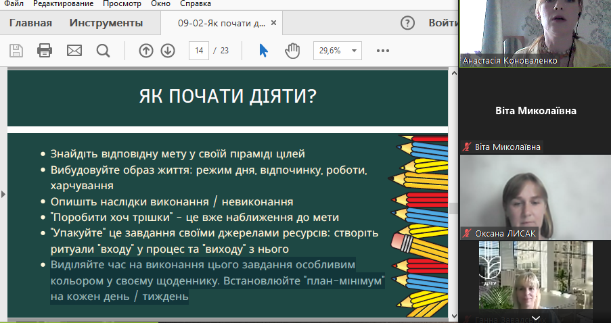Close the 09-02-Як почати document tab

pyautogui.click(x=274, y=23)
